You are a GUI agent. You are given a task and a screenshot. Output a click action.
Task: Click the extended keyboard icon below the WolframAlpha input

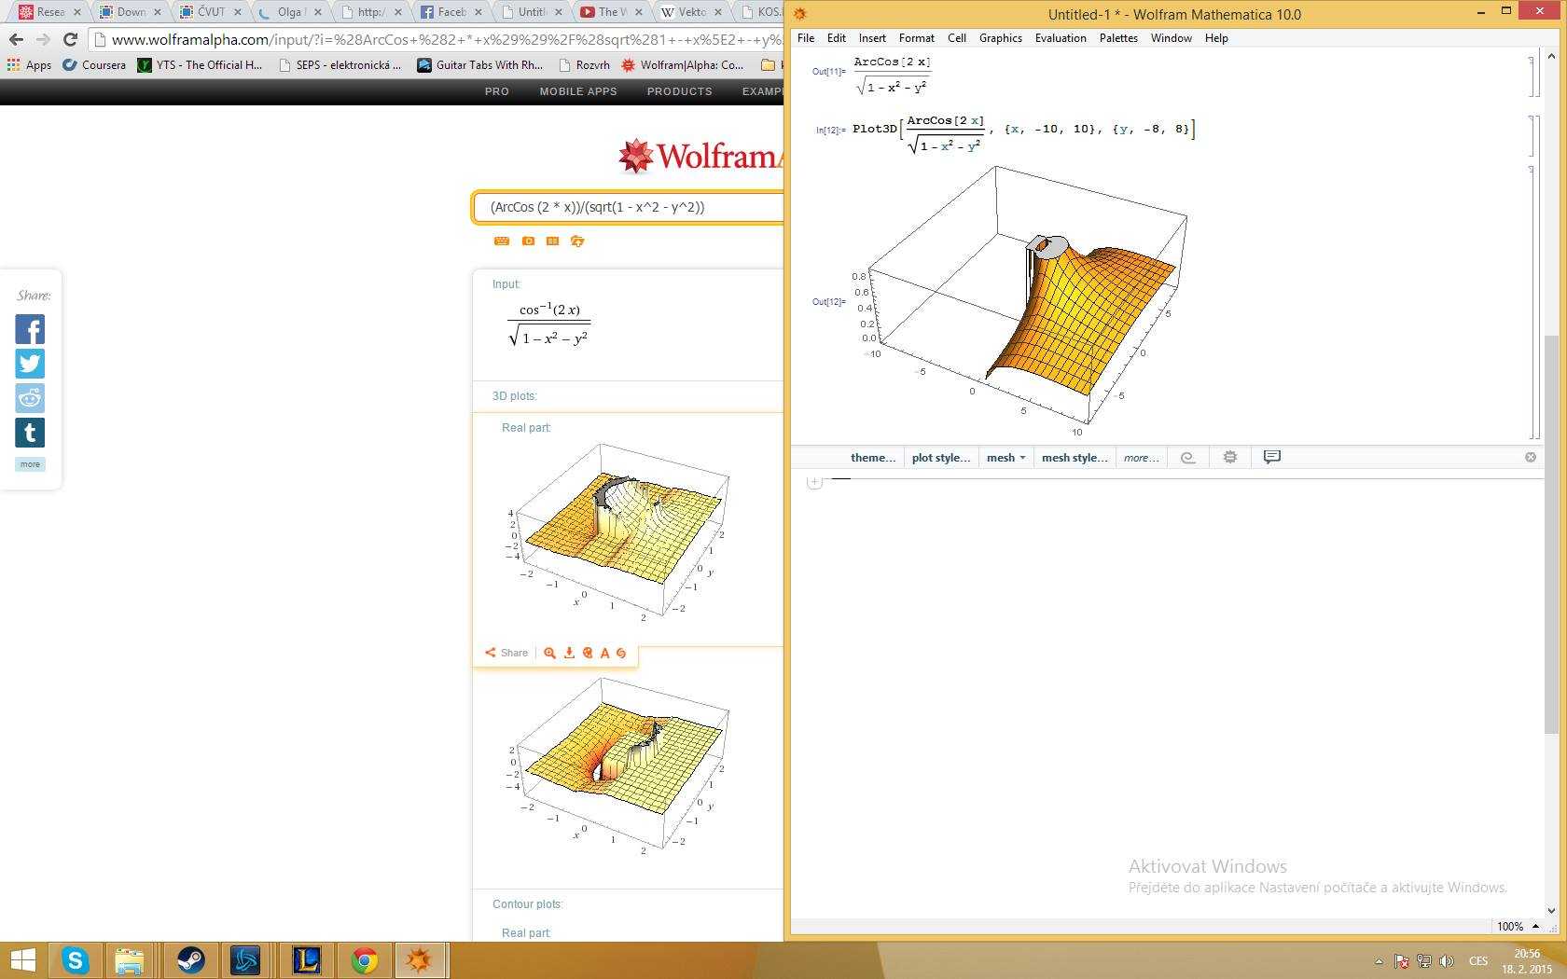tap(502, 241)
